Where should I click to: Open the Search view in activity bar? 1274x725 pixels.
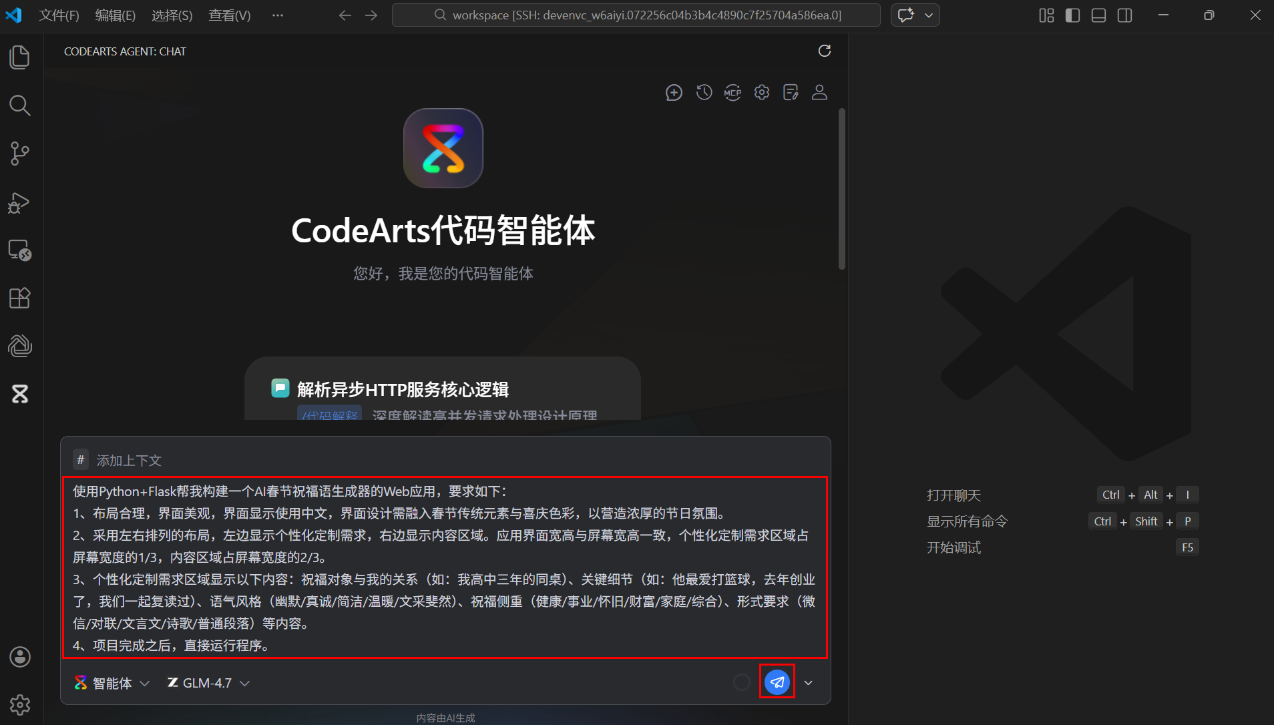pyautogui.click(x=20, y=105)
